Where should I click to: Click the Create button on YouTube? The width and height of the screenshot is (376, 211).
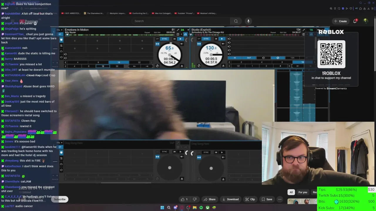[x=340, y=21]
